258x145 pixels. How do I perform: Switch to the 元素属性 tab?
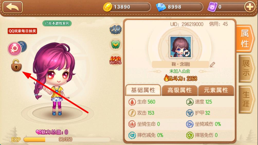tap(216, 90)
